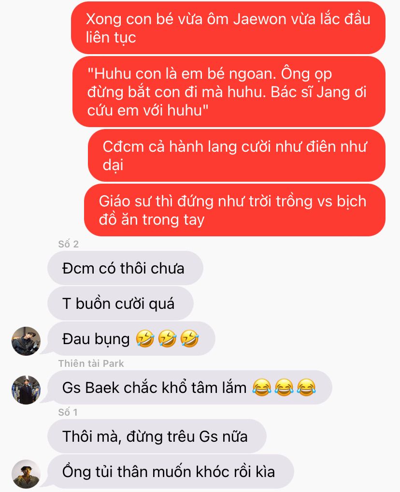Image resolution: width=400 pixels, height=492 pixels.
Task: Select message "Xong con bé vừa ôm Jaewon"
Action: 228,28
